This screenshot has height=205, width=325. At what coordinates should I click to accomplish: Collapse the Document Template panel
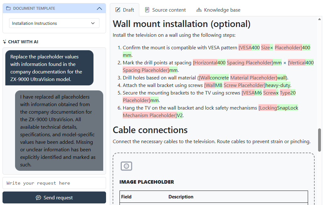pyautogui.click(x=99, y=8)
